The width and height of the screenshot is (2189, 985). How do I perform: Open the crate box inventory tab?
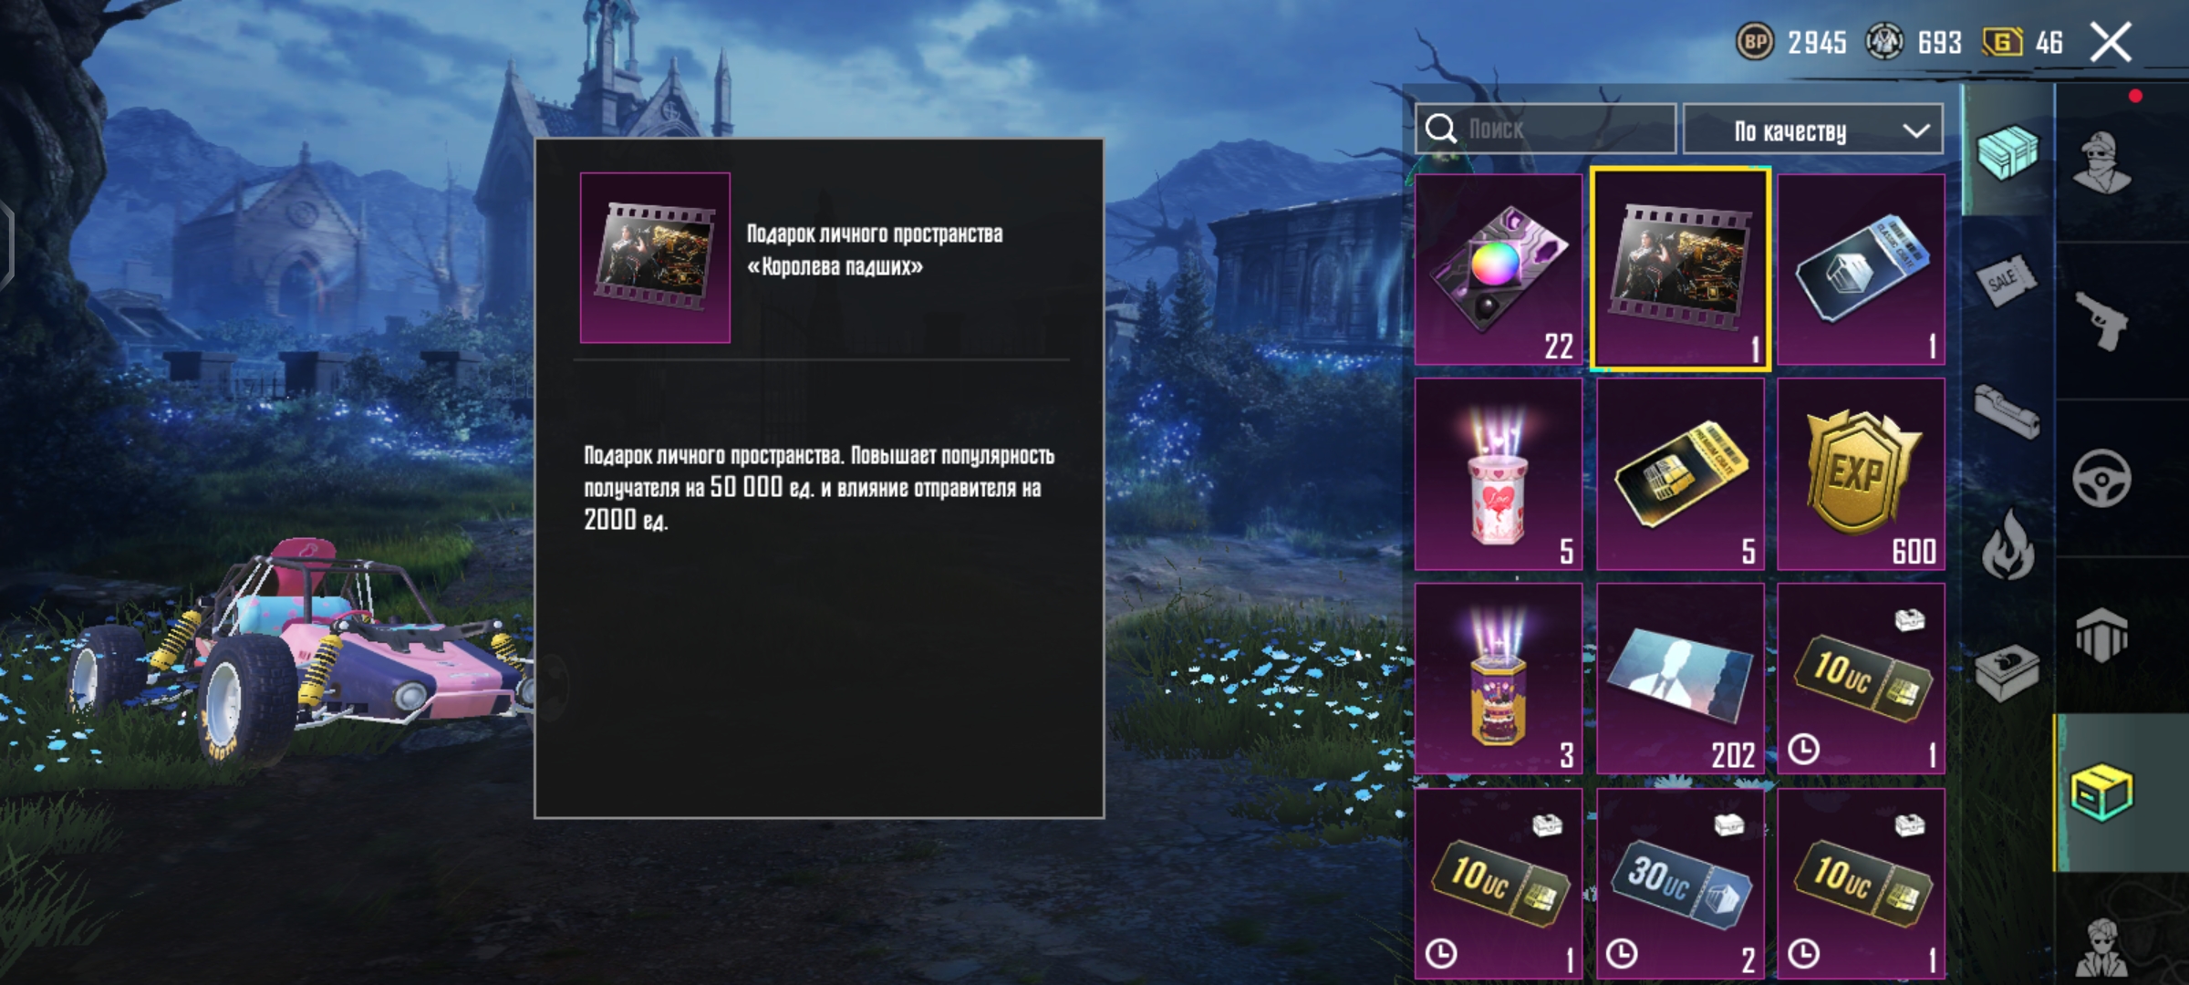click(x=2007, y=151)
